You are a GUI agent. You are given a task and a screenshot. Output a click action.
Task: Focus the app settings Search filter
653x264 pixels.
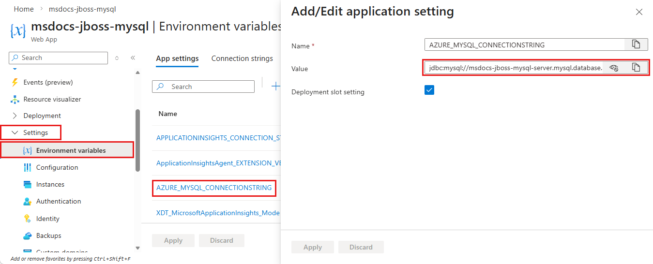203,87
